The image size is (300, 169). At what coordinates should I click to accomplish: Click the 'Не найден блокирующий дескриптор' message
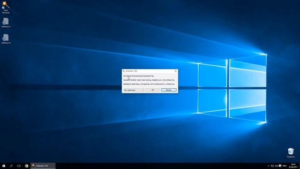pos(139,76)
